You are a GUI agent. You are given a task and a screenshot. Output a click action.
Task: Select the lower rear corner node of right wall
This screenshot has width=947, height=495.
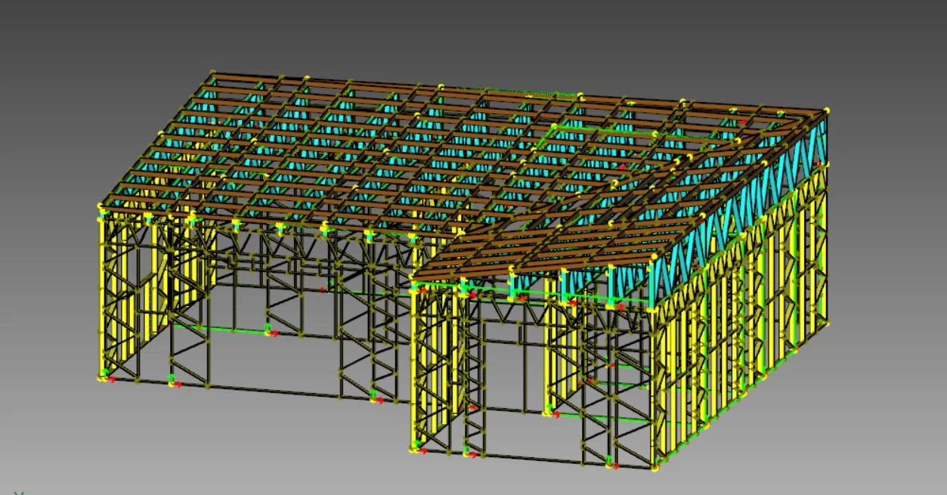828,323
